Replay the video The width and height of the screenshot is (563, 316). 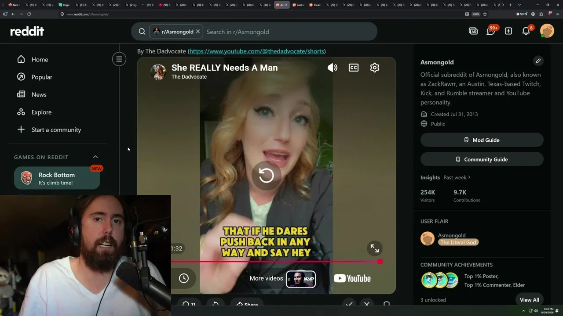pos(266,176)
